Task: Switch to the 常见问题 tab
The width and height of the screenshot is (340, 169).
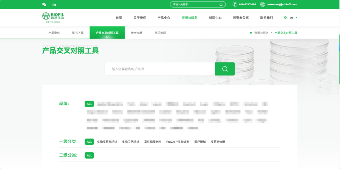Action: click(160, 33)
